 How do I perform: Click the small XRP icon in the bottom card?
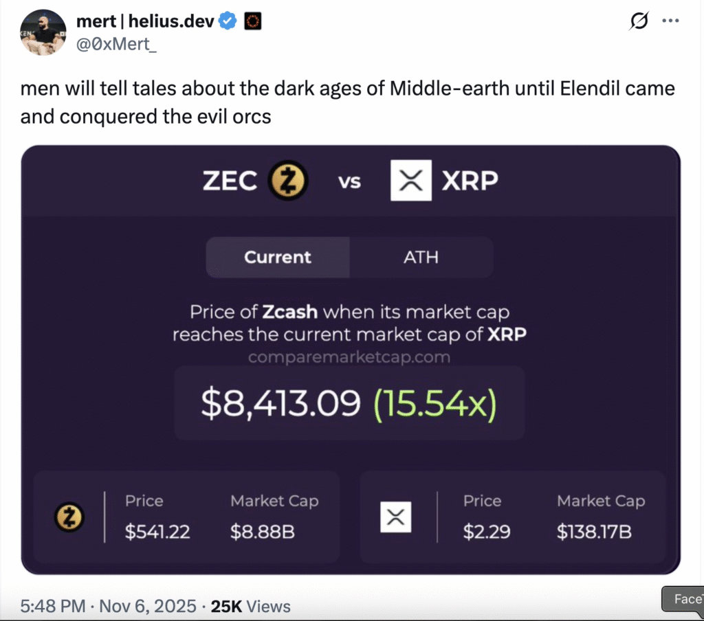pos(395,517)
